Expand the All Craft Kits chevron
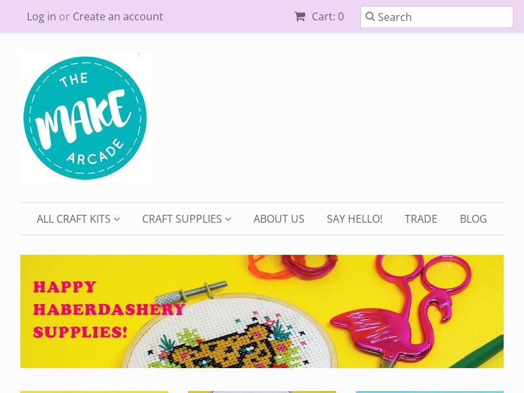The width and height of the screenshot is (524, 393). point(117,219)
